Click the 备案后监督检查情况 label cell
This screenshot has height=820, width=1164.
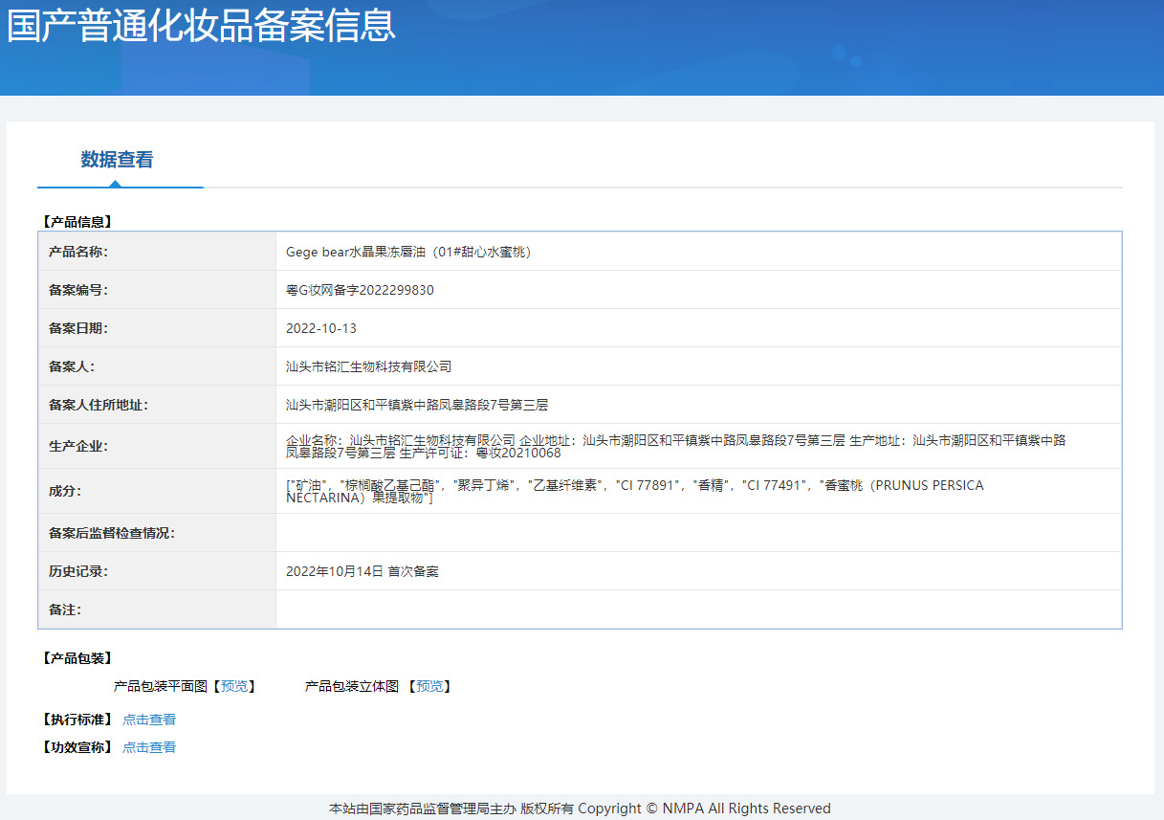click(157, 533)
